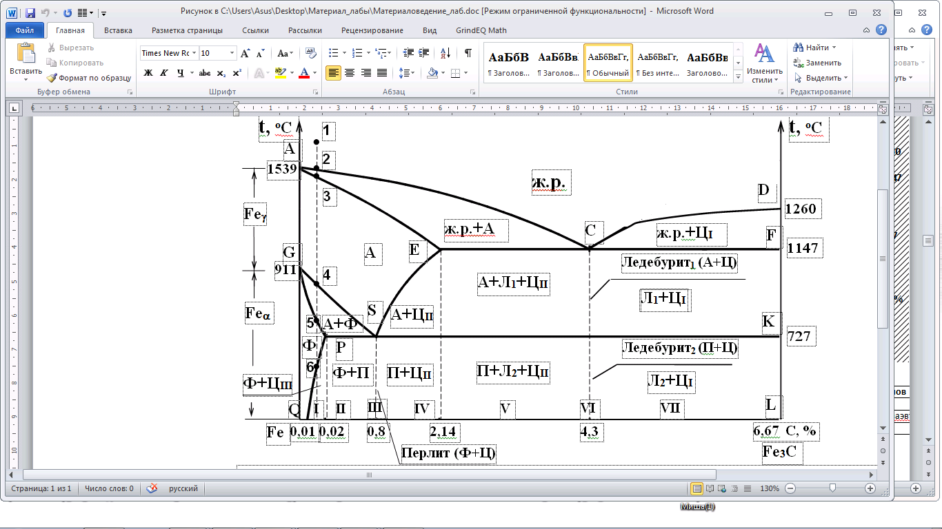
Task: Expand the font size dropdown
Action: pyautogui.click(x=232, y=53)
